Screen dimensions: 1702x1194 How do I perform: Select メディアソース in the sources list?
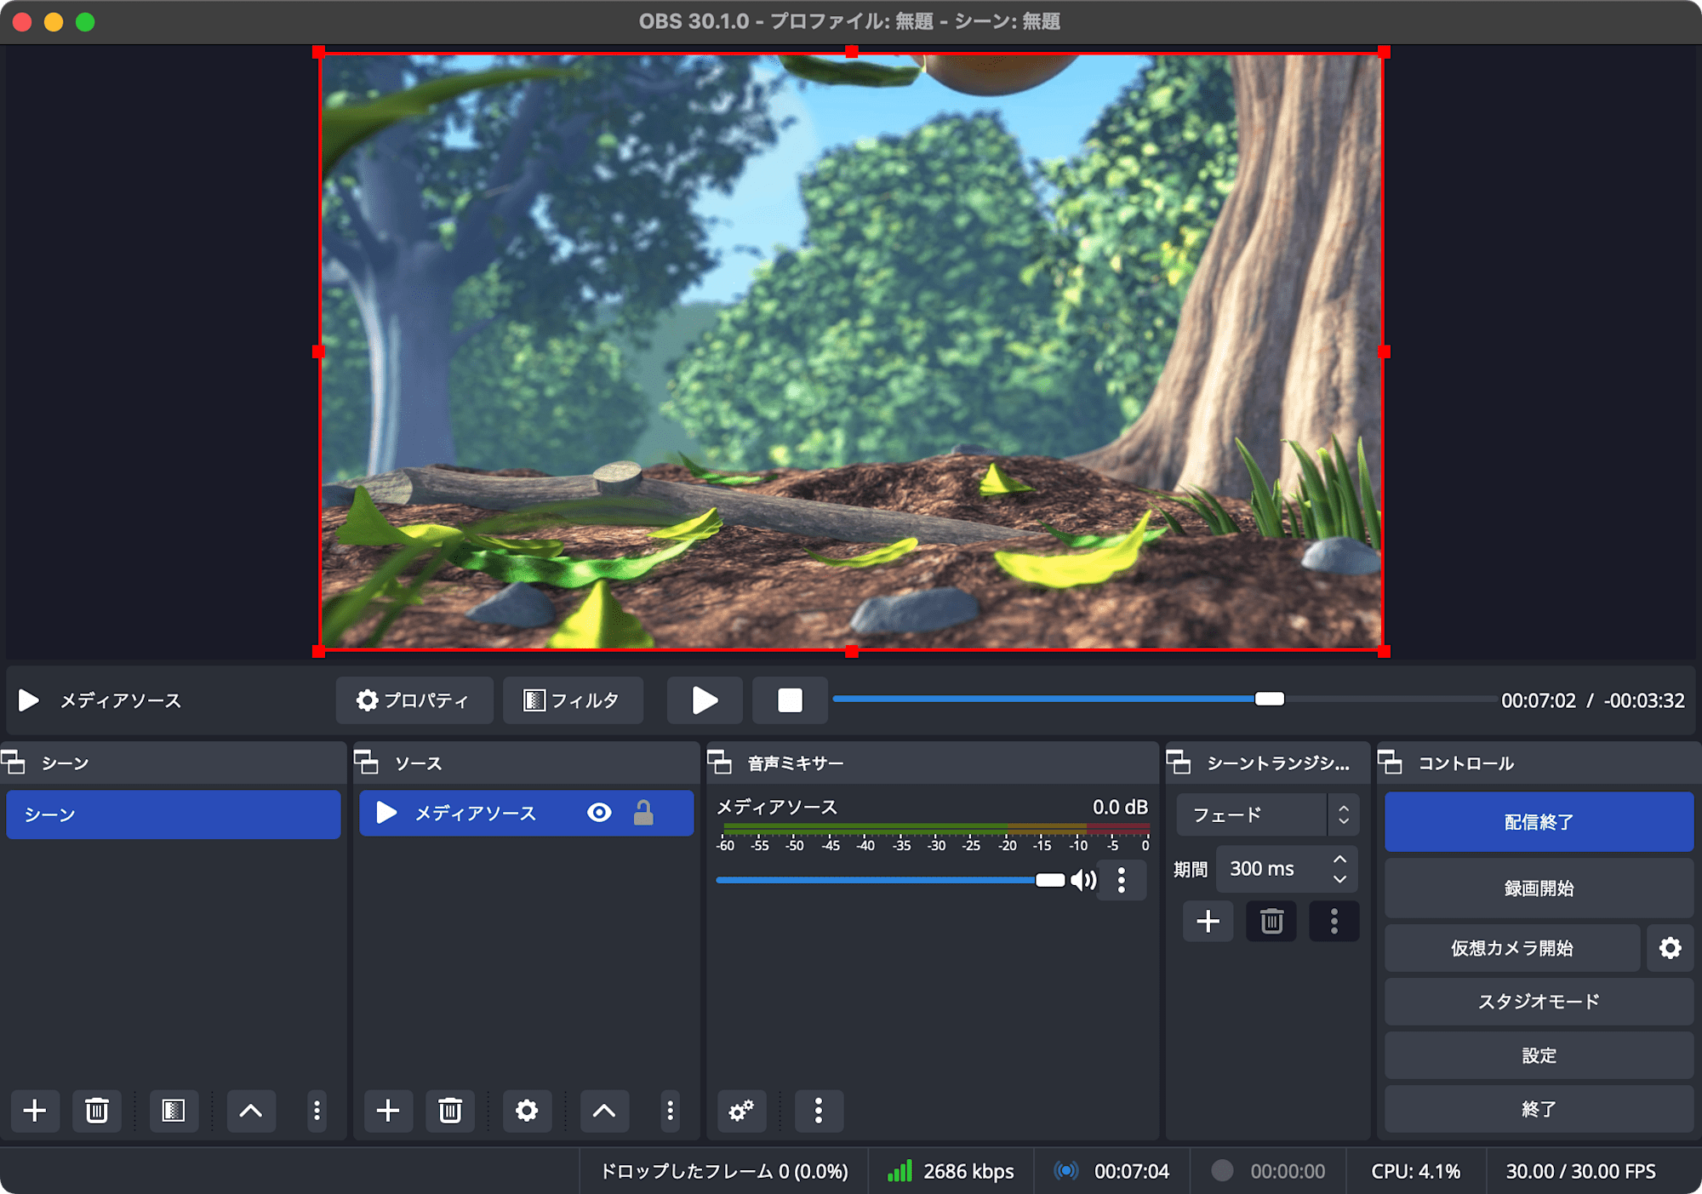tap(526, 813)
